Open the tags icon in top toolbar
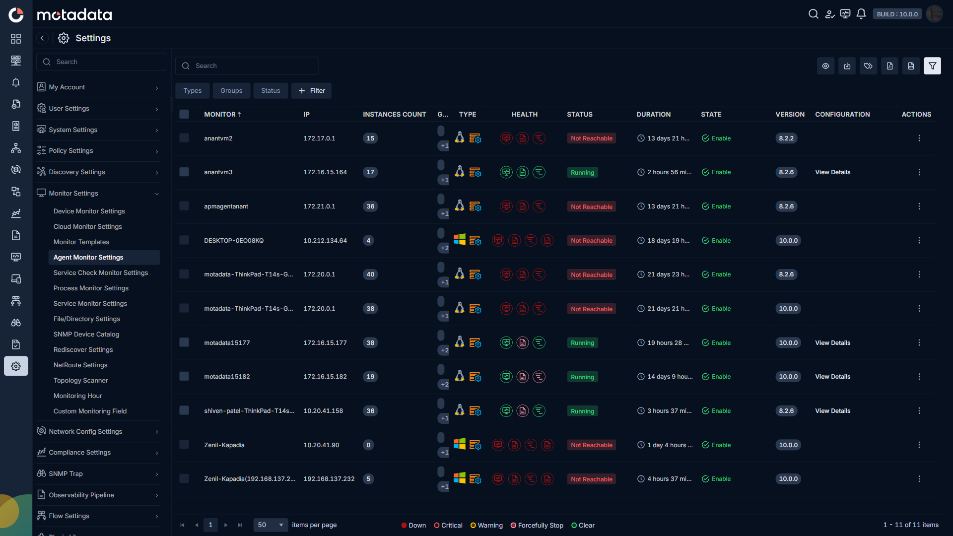Screen dimensions: 953x536 868,66
